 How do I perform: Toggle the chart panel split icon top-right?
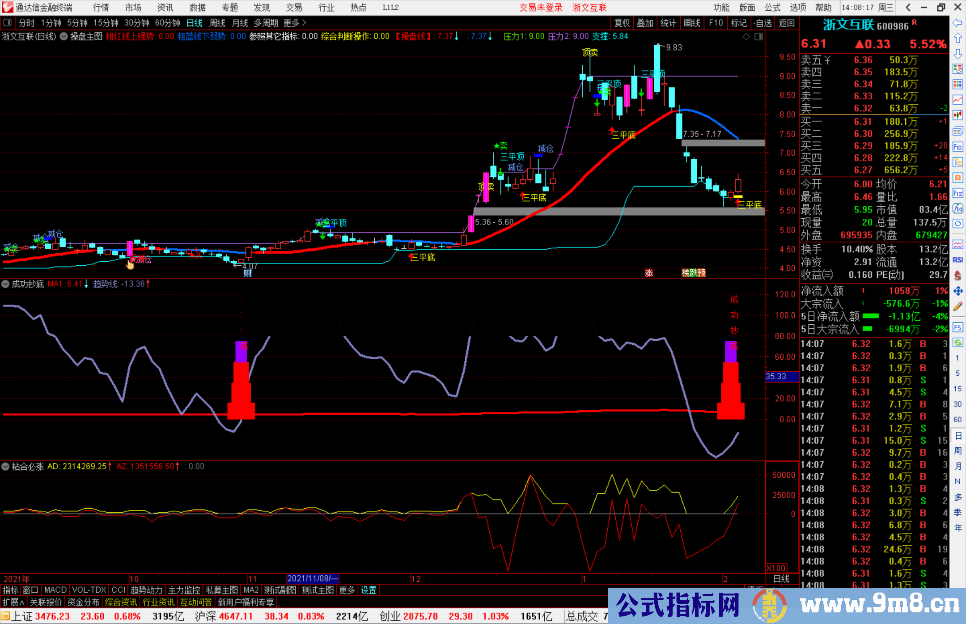coord(758,37)
